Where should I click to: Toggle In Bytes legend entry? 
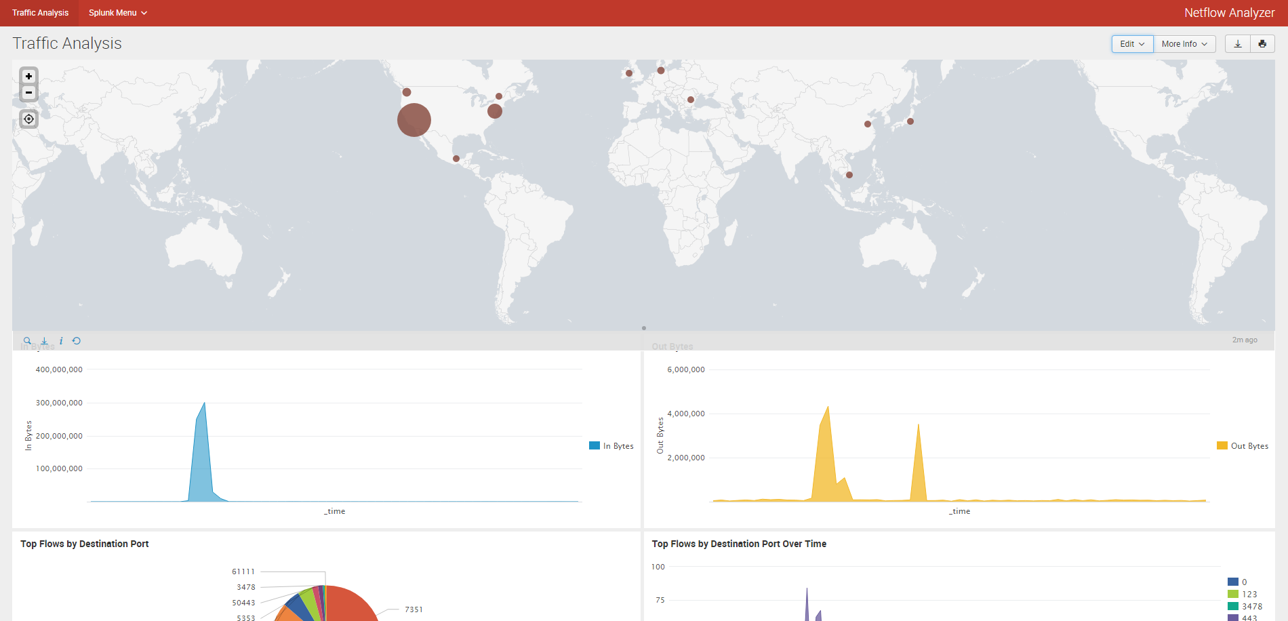click(x=611, y=446)
